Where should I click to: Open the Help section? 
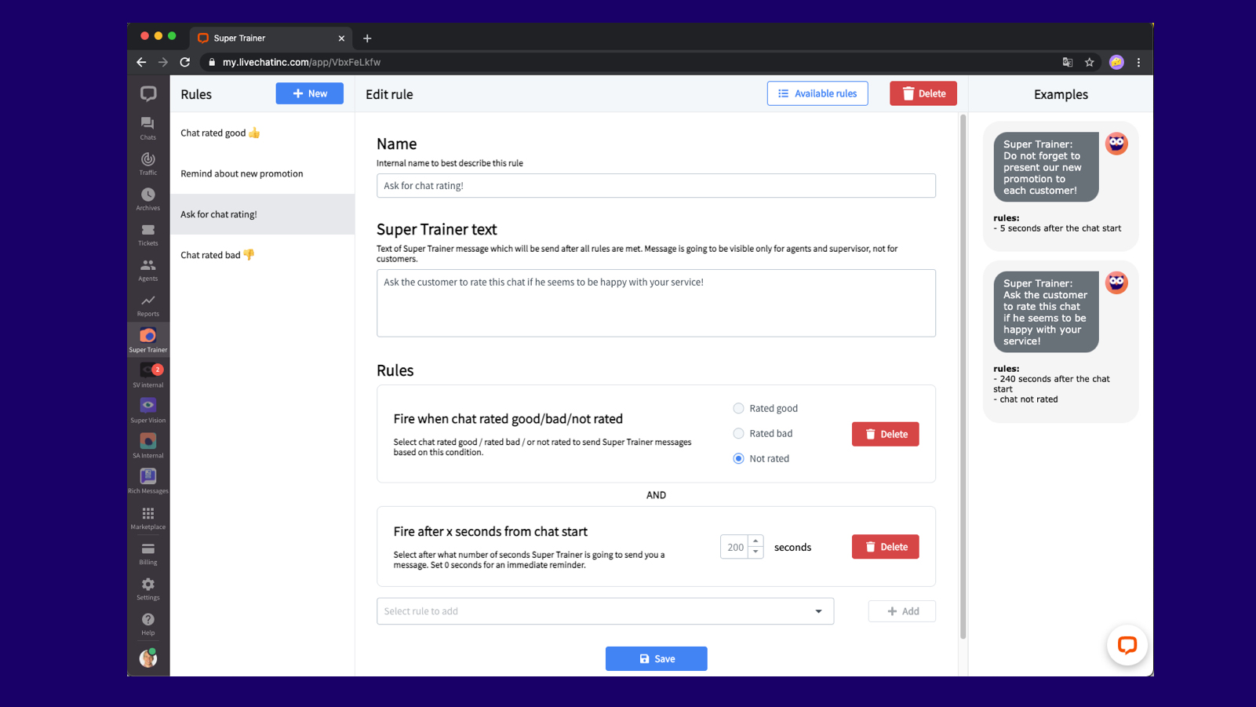point(148,624)
